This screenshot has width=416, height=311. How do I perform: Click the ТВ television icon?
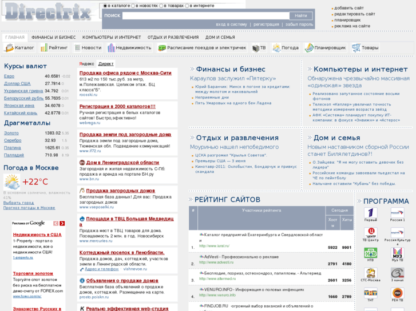tap(256, 48)
